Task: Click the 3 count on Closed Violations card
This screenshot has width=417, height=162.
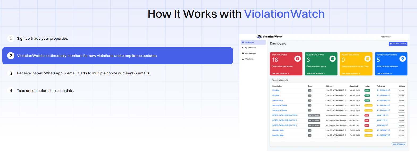Action: point(308,60)
